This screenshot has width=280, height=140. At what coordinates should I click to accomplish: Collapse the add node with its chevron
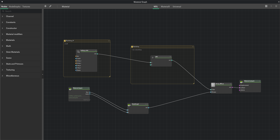[170, 57]
